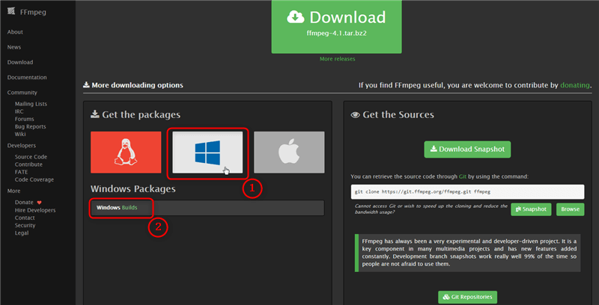Open Git Repositories button

click(x=466, y=297)
